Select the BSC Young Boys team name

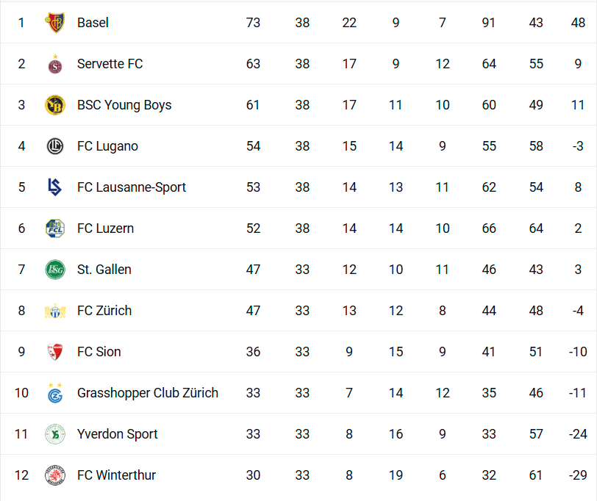[124, 105]
